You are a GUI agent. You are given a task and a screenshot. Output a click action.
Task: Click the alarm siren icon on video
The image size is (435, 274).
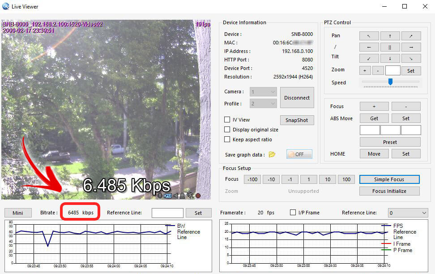183,196
